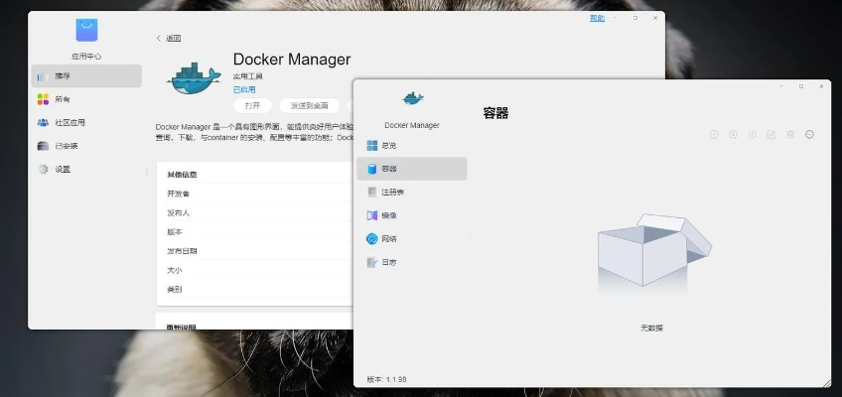This screenshot has width=842, height=397.
Task: Open 社区应用 community apps category
Action: [x=69, y=123]
